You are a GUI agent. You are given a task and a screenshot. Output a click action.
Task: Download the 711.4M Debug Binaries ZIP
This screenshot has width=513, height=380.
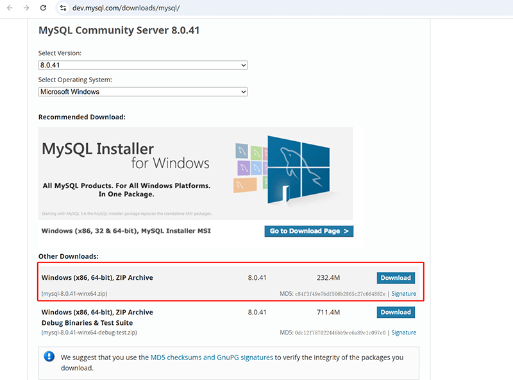[396, 312]
